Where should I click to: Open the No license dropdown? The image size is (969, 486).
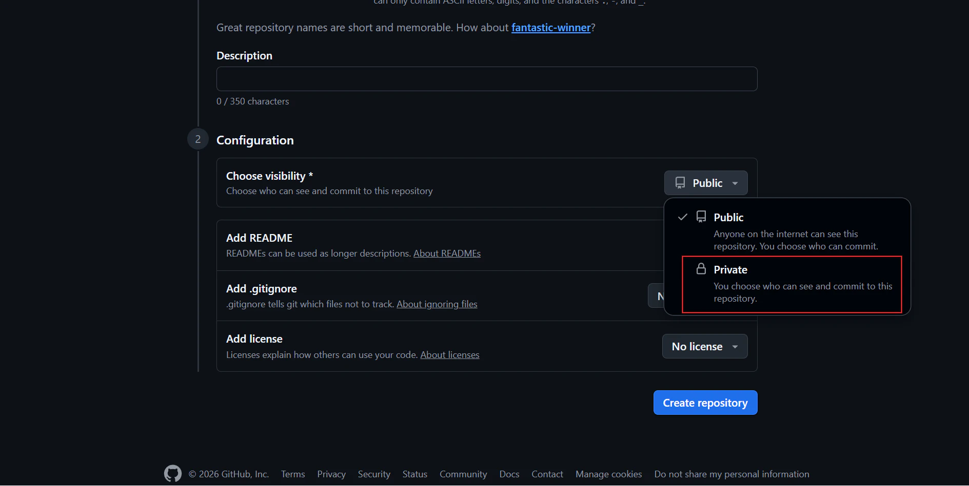(705, 347)
